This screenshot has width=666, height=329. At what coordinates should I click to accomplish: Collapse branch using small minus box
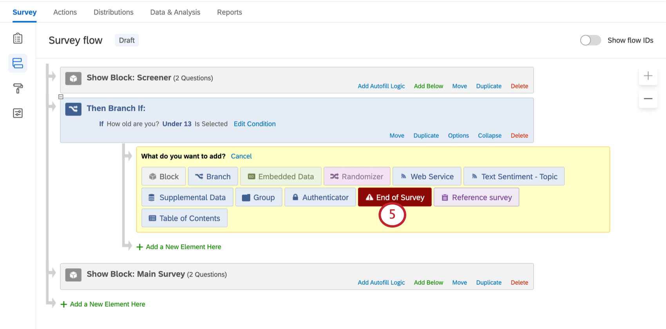(61, 97)
